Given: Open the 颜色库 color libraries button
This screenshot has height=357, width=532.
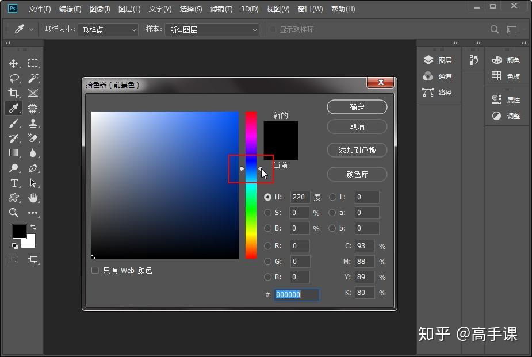Looking at the screenshot, I should pos(357,174).
